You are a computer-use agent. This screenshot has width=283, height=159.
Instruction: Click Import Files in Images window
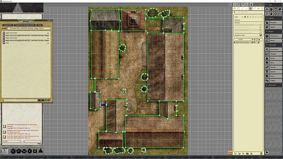coord(7,25)
